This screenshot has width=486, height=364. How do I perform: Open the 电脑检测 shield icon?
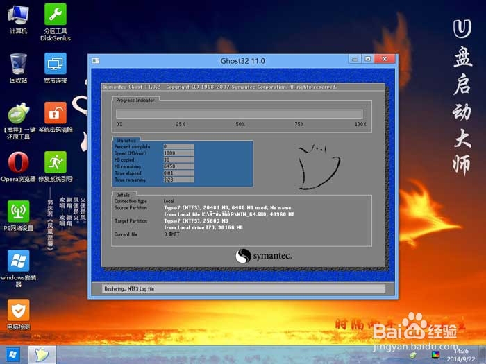[18, 315]
